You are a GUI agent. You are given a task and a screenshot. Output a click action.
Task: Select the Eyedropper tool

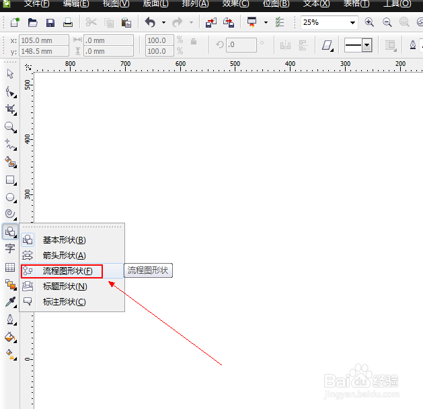pos(11,303)
